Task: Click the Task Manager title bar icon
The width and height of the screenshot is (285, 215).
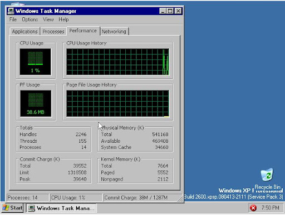Action: pyautogui.click(x=11, y=11)
